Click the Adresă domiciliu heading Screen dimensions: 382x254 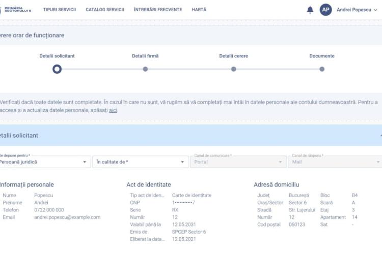[276, 185]
